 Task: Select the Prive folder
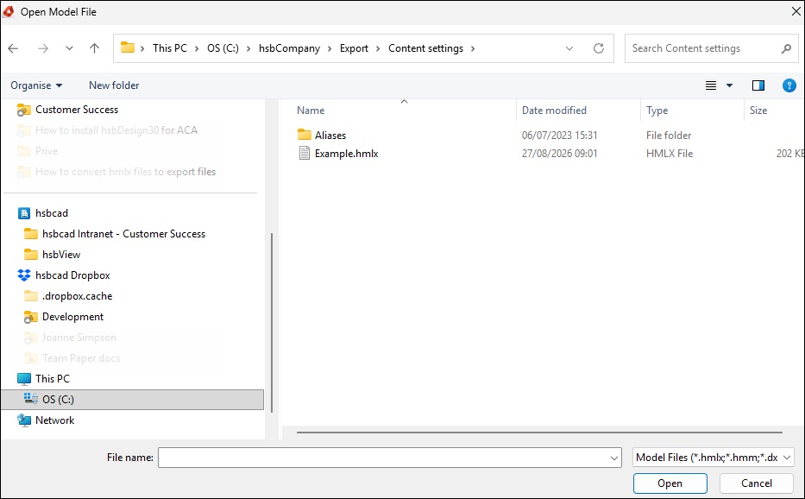47,151
